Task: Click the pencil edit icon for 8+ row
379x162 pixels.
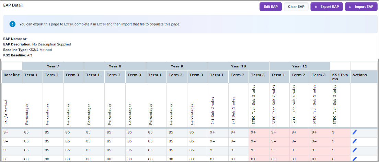Action: click(x=355, y=159)
